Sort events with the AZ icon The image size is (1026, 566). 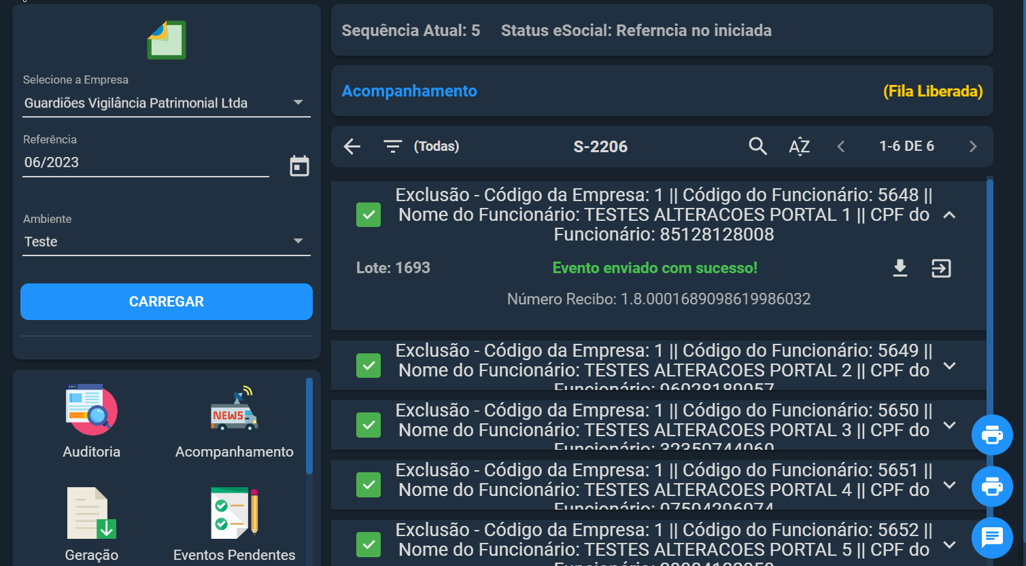click(x=800, y=146)
